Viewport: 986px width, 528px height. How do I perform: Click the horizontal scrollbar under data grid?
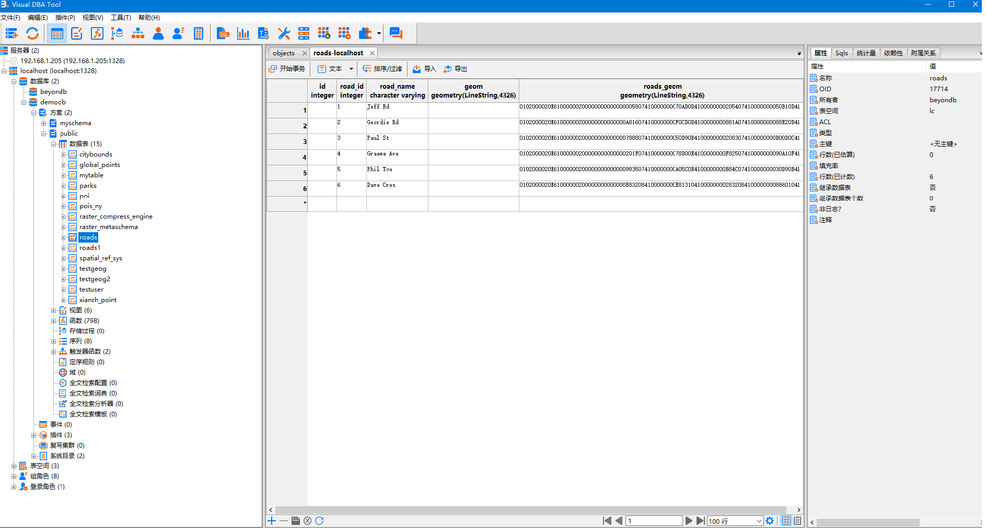[530, 510]
